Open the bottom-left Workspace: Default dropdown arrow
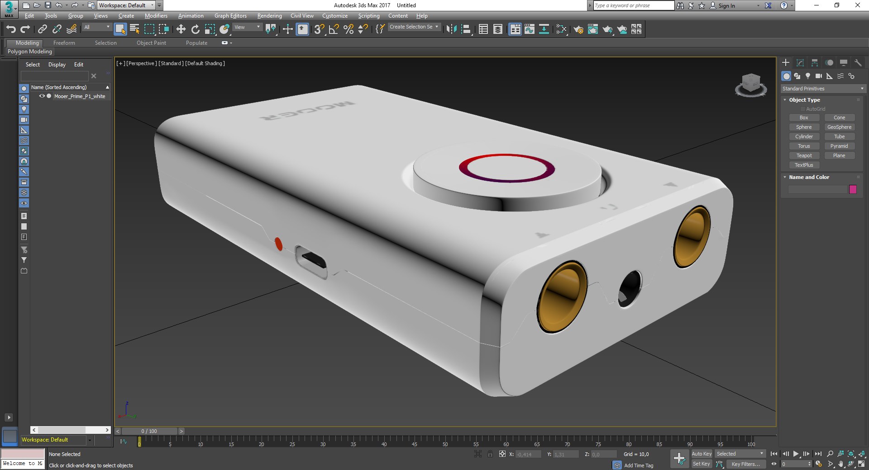The height and width of the screenshot is (470, 869). (x=90, y=440)
